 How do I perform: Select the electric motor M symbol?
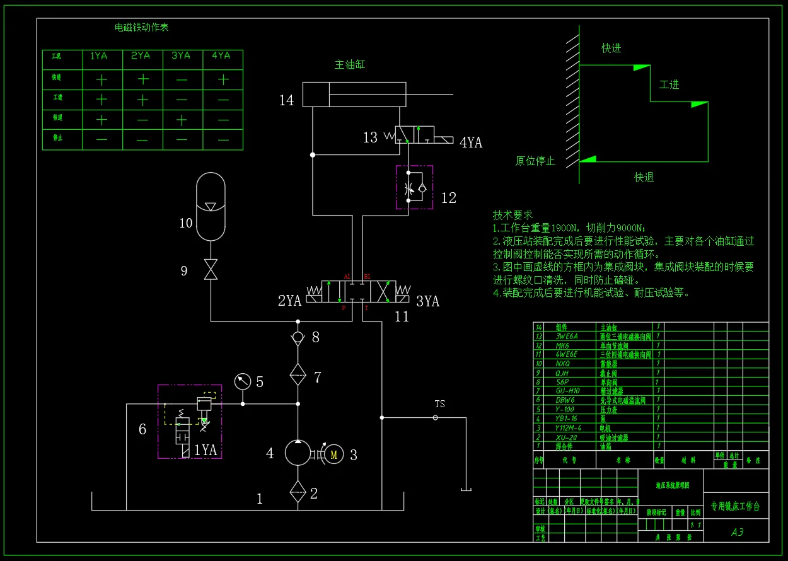(334, 453)
